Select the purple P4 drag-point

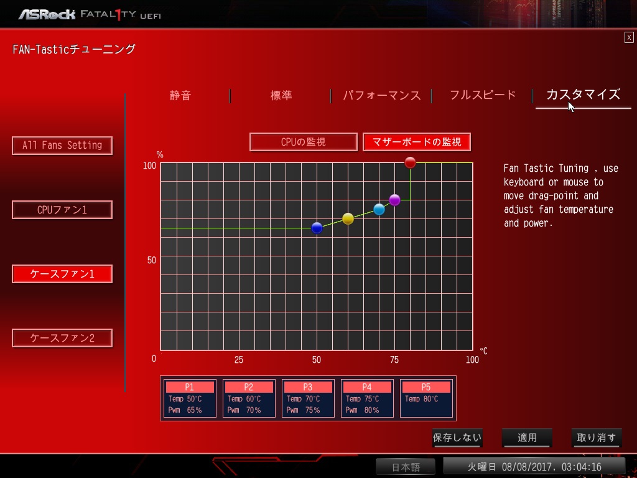coord(394,200)
